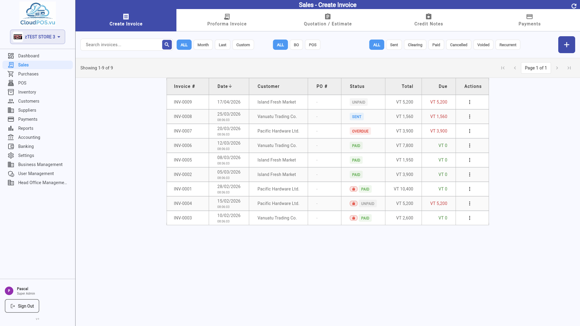This screenshot has width=580, height=326.
Task: Open the Payments tab at top
Action: tap(530, 20)
